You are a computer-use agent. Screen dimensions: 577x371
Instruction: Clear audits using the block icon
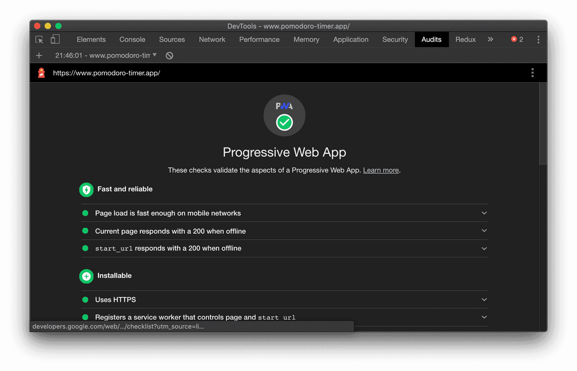(169, 55)
